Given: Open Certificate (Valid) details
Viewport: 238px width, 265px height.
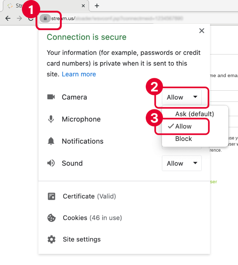Looking at the screenshot, I should coord(89,196).
